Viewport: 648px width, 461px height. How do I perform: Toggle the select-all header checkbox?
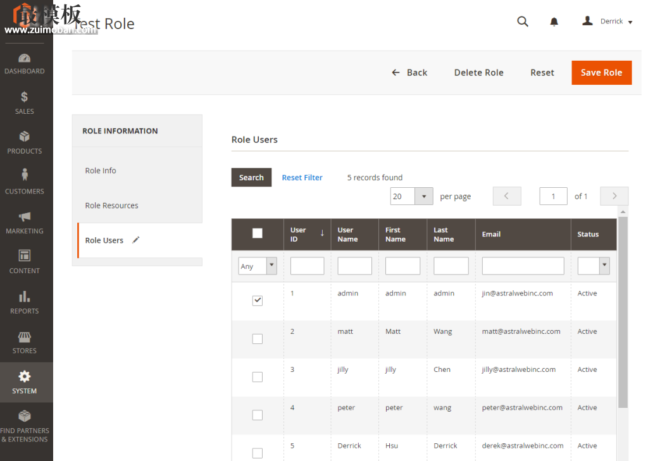(258, 233)
